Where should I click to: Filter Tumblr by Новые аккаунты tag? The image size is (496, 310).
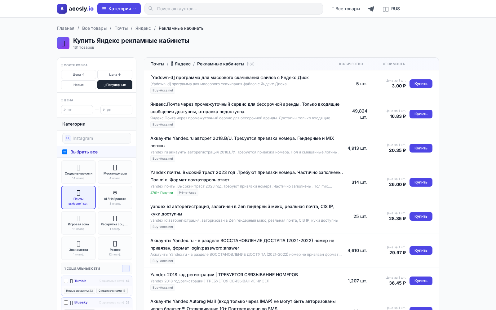(x=79, y=291)
